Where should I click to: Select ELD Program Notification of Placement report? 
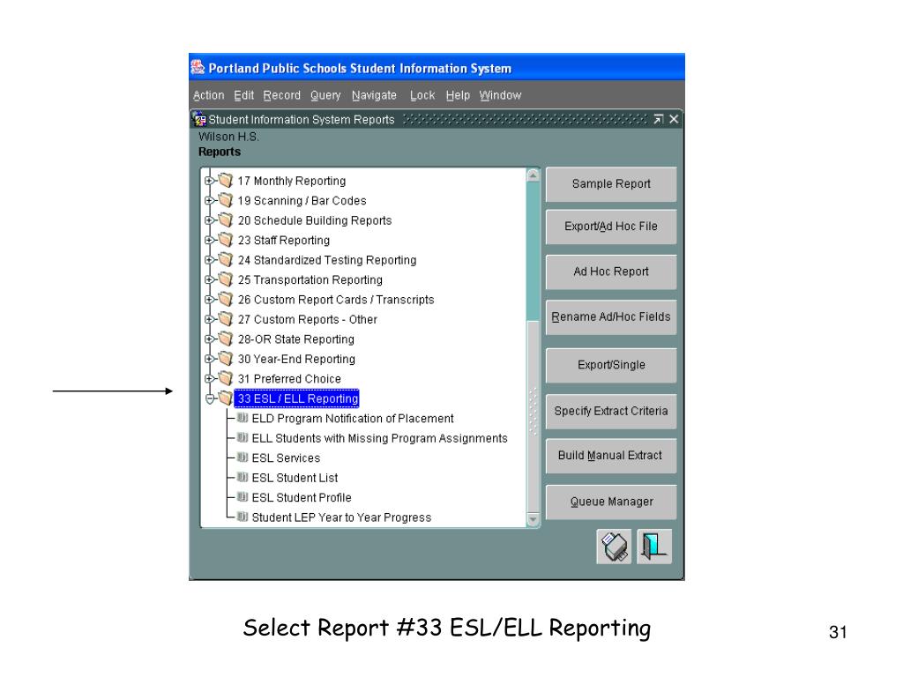353,419
